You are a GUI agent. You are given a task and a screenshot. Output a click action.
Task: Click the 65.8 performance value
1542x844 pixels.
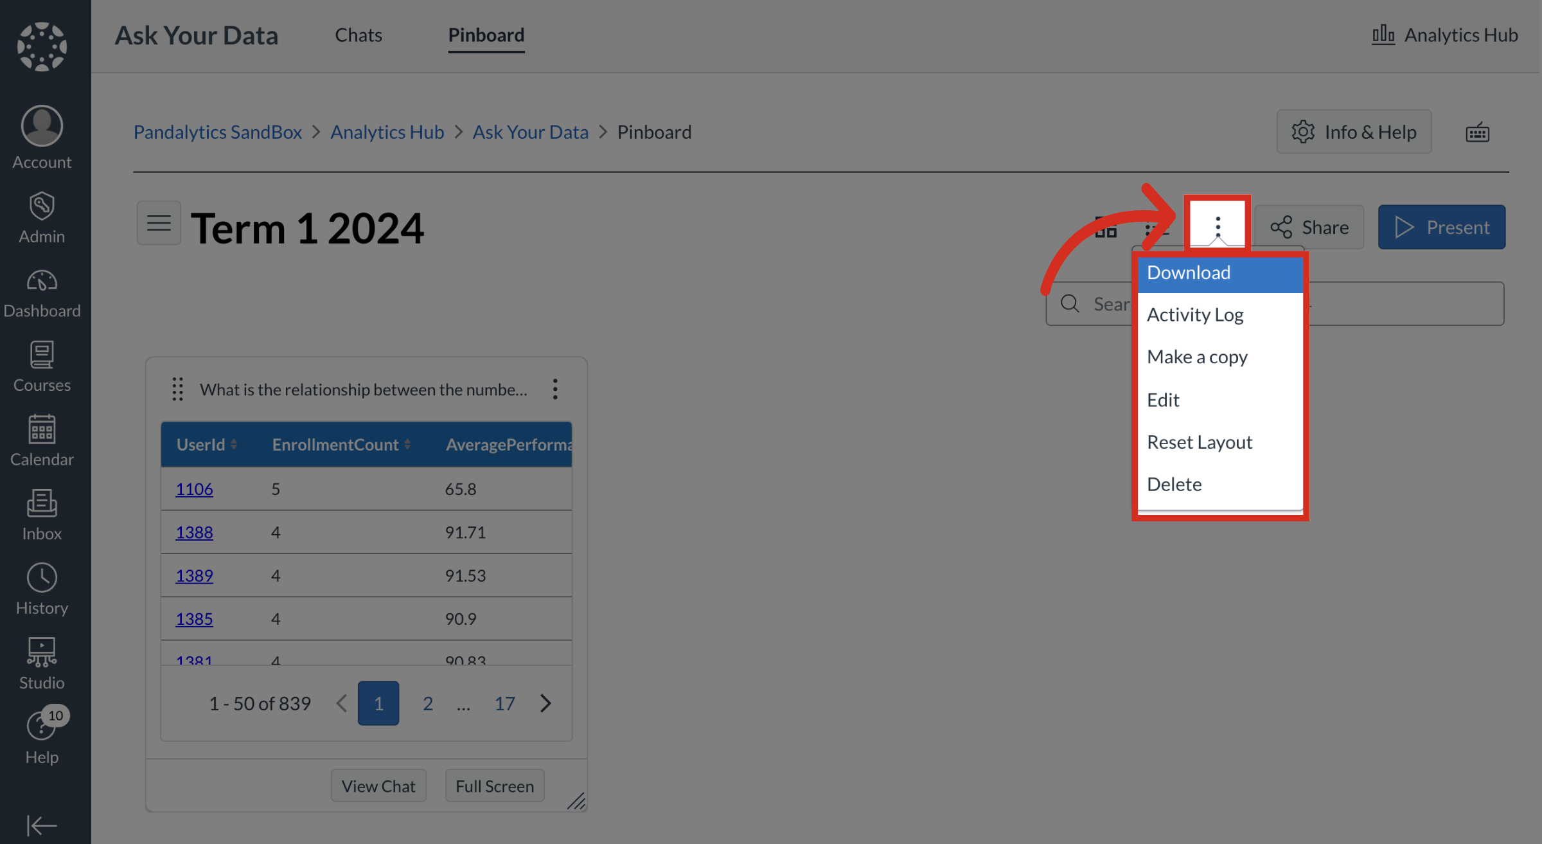click(x=461, y=489)
